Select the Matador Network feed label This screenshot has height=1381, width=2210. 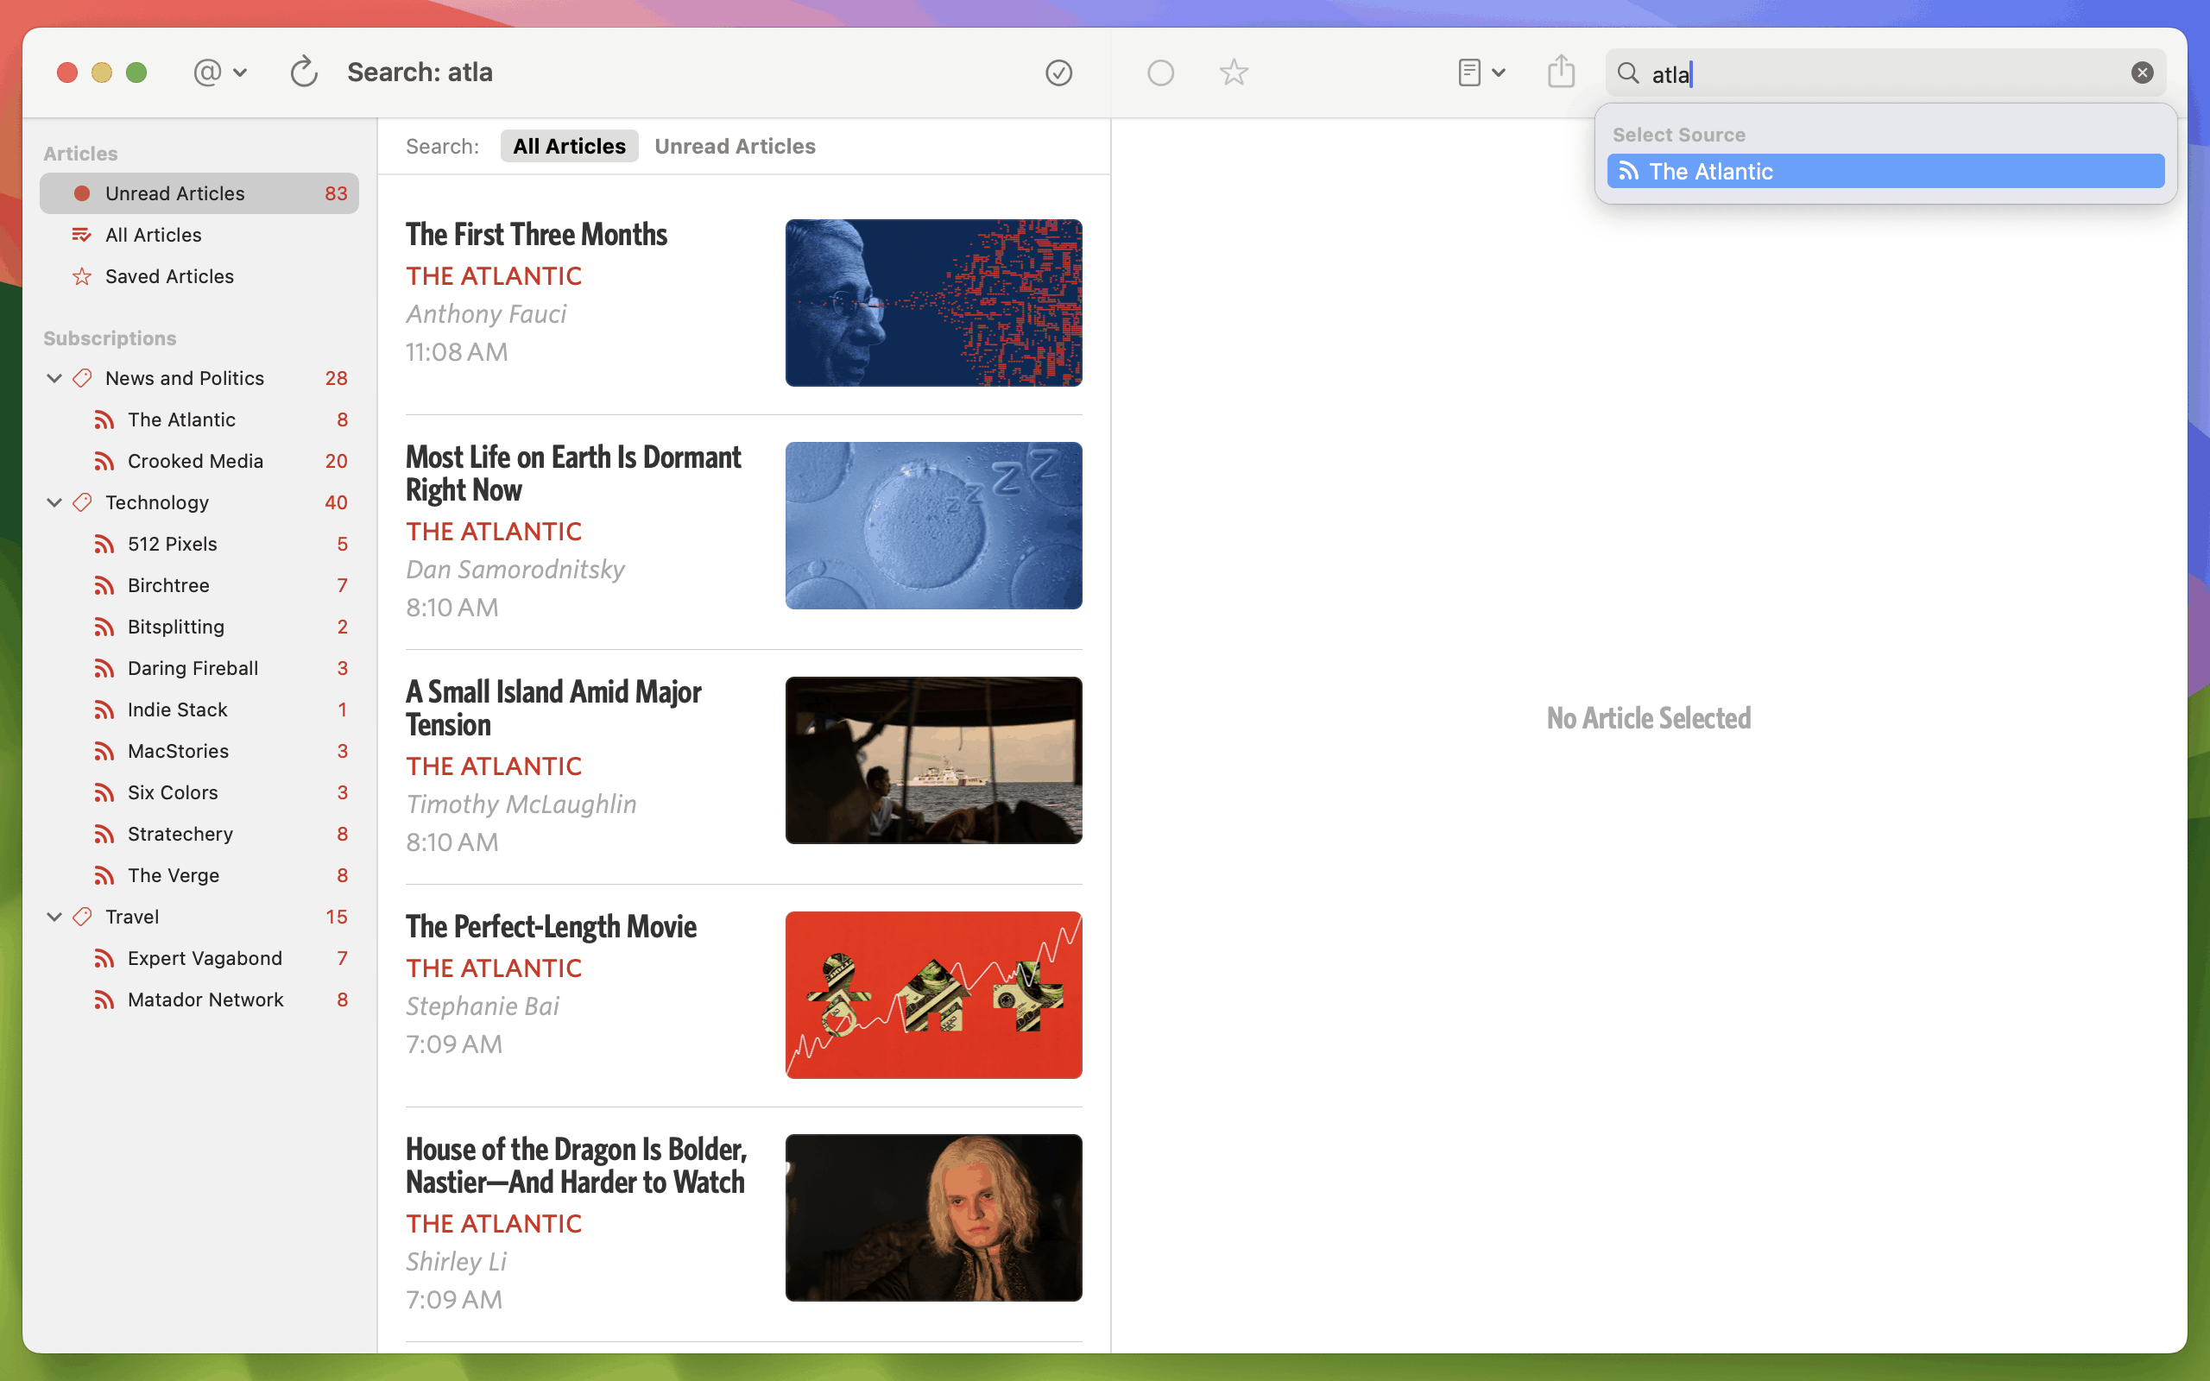(x=205, y=999)
